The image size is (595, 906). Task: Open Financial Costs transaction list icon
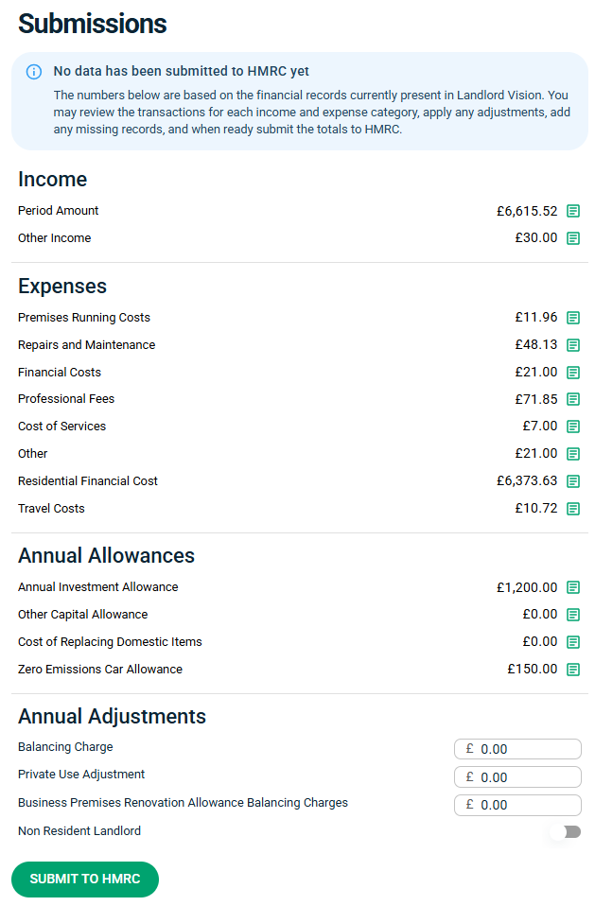click(x=572, y=373)
